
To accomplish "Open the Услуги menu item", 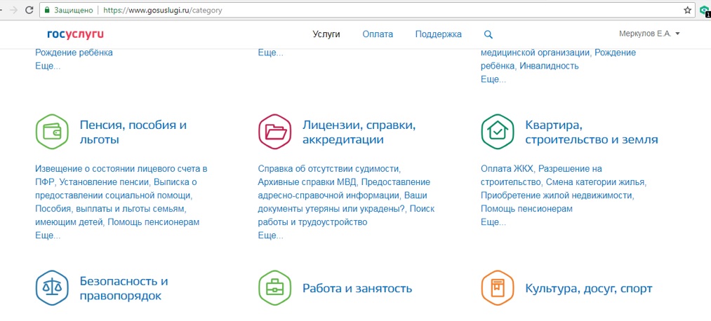I will 326,34.
